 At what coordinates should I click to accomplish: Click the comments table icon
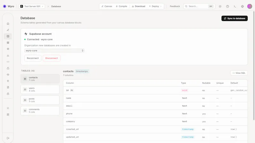point(25,111)
